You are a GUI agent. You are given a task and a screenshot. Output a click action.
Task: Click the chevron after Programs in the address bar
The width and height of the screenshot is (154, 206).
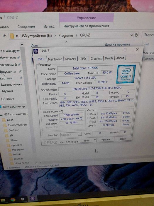(x=77, y=35)
